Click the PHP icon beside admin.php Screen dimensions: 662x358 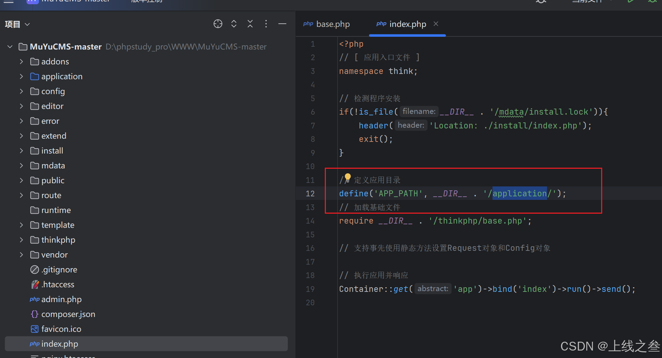[35, 299]
